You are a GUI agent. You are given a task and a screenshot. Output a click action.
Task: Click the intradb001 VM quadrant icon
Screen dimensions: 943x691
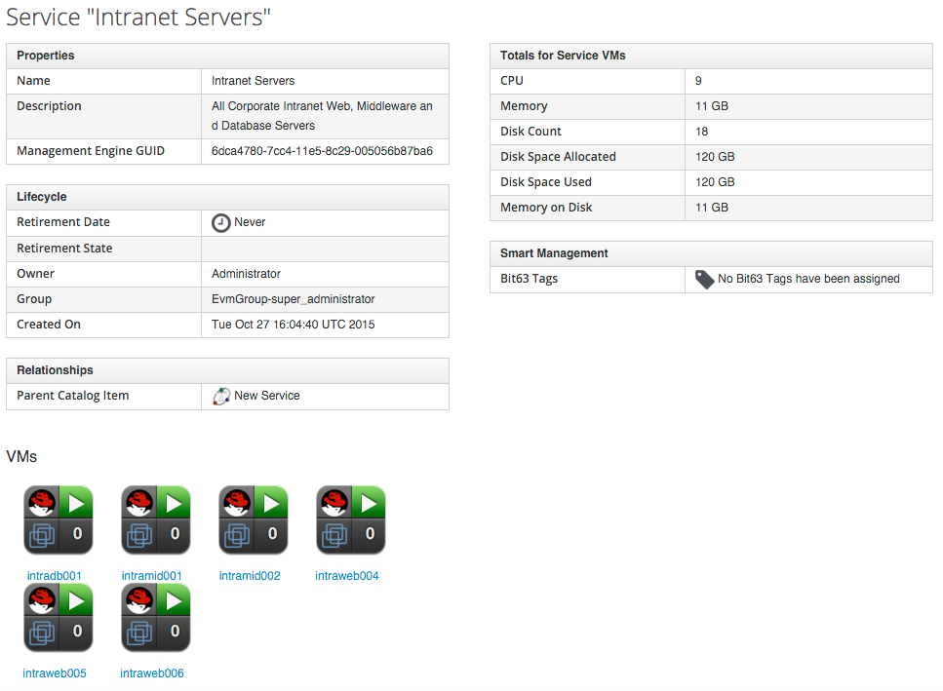point(59,520)
